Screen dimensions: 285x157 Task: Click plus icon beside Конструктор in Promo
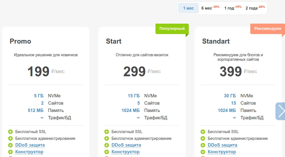[10, 152]
